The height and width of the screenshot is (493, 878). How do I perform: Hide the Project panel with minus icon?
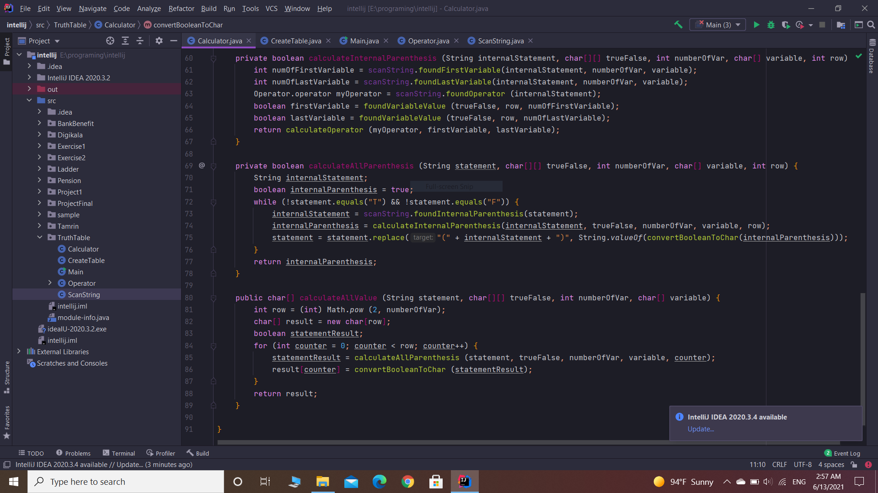point(173,41)
